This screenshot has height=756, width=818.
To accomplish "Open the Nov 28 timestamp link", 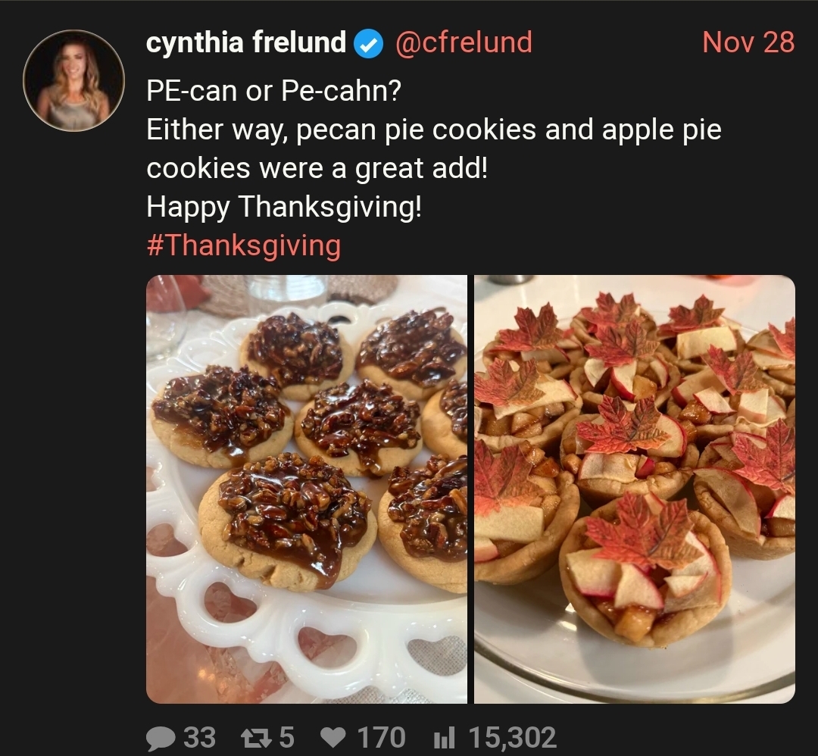I will (748, 42).
